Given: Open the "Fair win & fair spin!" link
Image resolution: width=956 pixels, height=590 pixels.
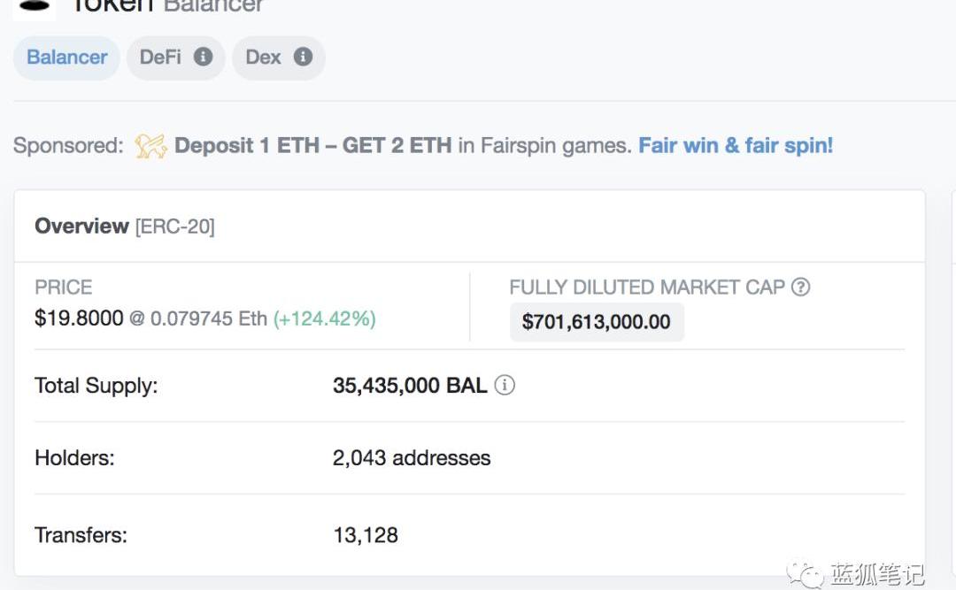Looking at the screenshot, I should [x=736, y=145].
